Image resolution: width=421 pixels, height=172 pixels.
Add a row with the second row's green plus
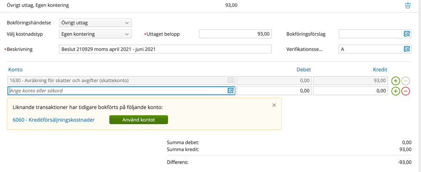pos(395,91)
